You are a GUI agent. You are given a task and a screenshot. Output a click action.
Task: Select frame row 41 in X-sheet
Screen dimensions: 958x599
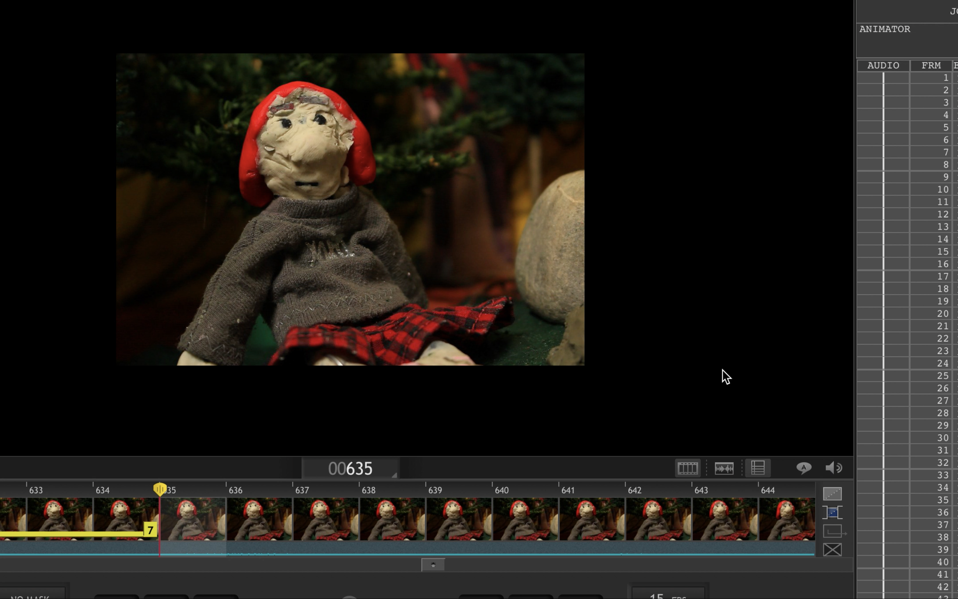point(907,574)
